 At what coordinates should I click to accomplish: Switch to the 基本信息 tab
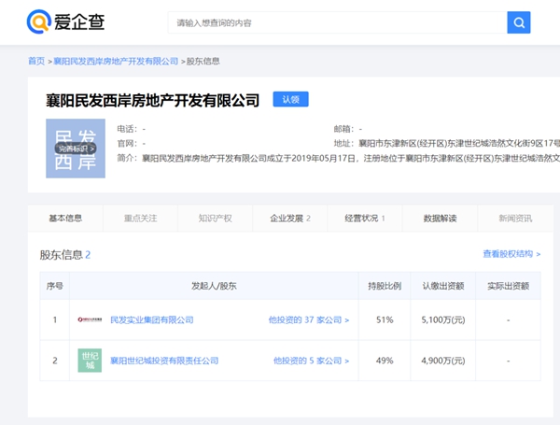[65, 218]
